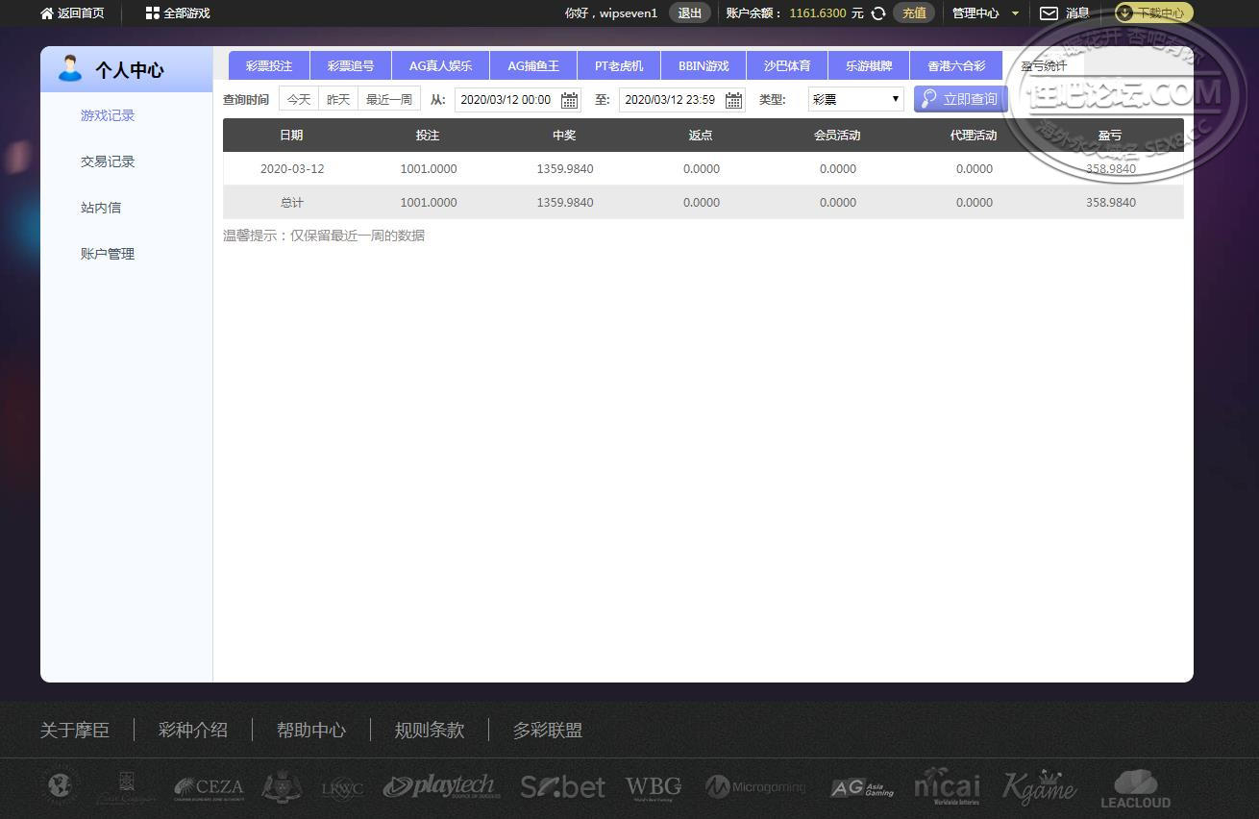
Task: Click the SBObet logo in footer
Action: coord(562,787)
